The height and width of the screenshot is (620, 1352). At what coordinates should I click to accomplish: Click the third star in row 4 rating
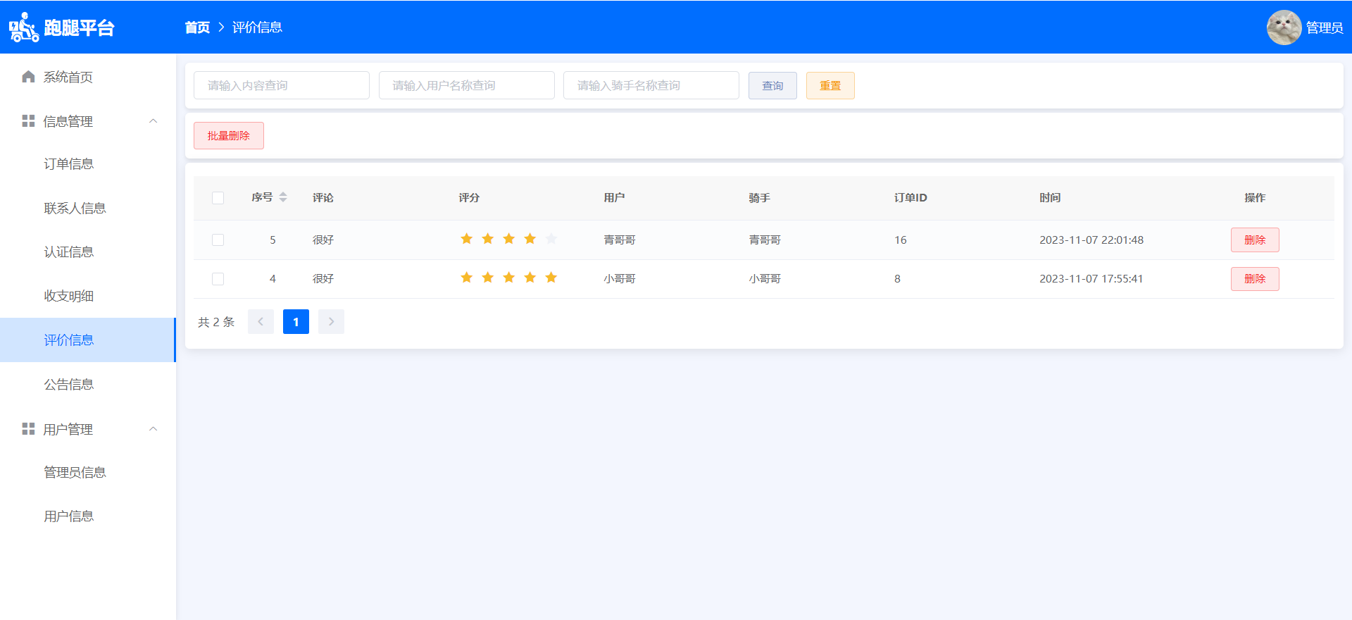click(509, 278)
